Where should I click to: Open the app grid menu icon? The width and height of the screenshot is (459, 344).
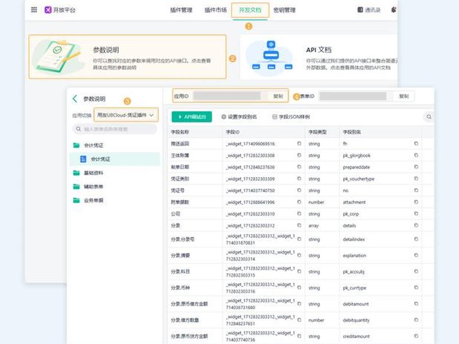pyautogui.click(x=34, y=10)
